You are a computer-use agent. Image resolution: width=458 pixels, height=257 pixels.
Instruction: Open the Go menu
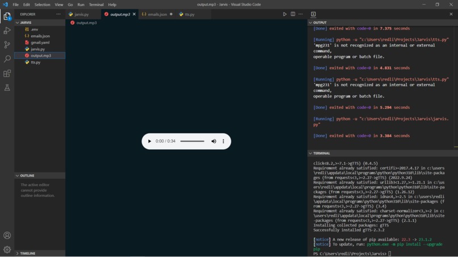pyautogui.click(x=70, y=5)
